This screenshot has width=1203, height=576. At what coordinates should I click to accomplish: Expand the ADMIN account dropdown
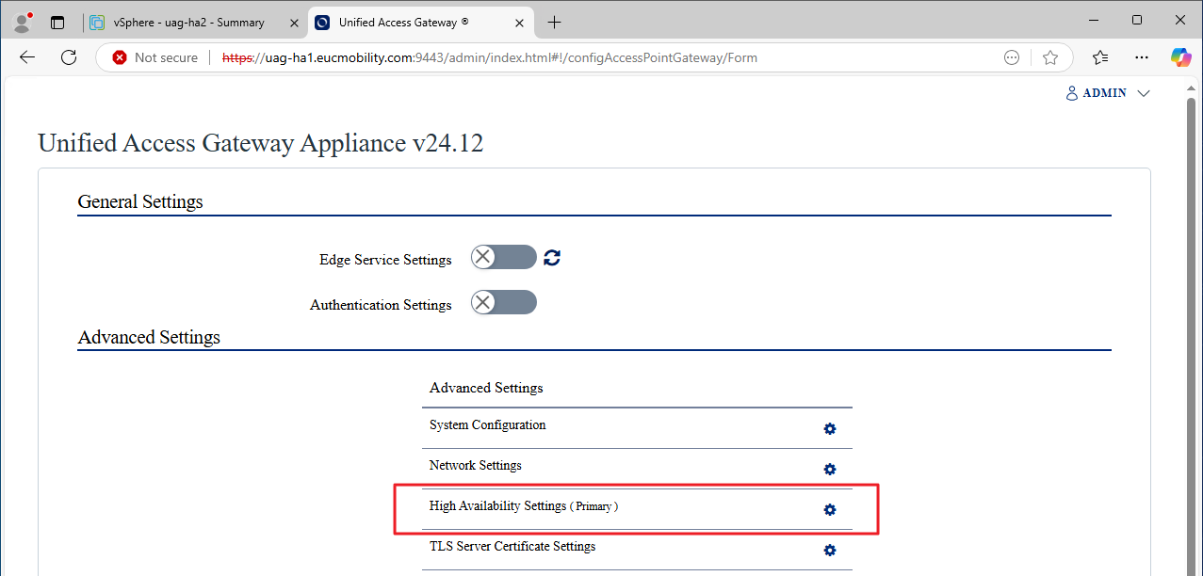point(1107,92)
